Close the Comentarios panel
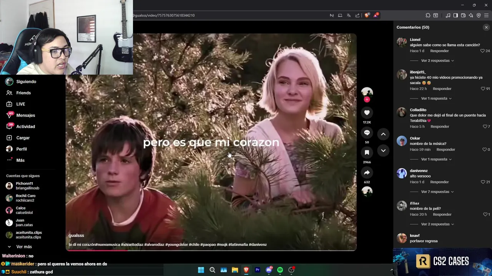Image resolution: width=492 pixels, height=276 pixels. tap(486, 27)
